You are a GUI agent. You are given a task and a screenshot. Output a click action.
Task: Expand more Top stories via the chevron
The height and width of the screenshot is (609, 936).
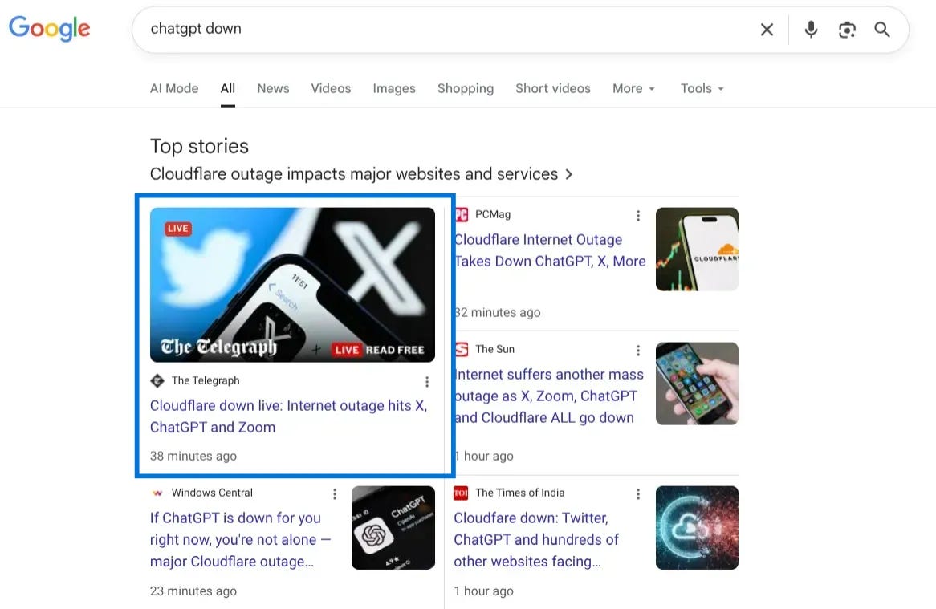pyautogui.click(x=569, y=173)
